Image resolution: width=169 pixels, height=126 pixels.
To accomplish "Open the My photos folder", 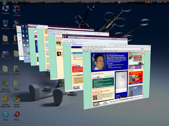I will (x=17, y=70).
